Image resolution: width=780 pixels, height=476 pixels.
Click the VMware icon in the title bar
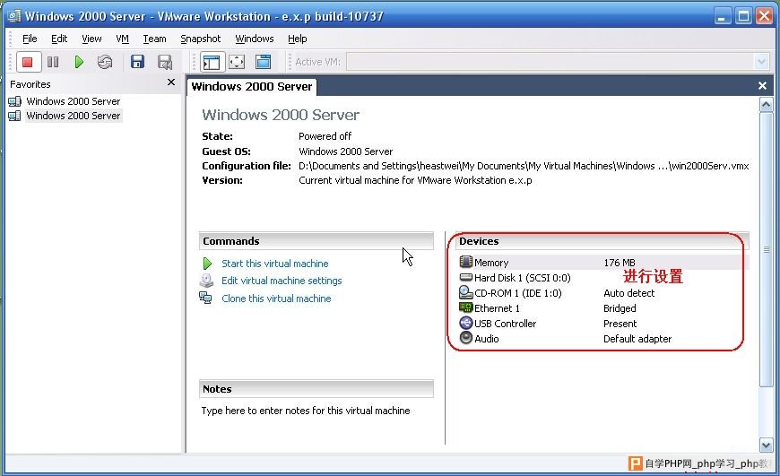[14, 16]
